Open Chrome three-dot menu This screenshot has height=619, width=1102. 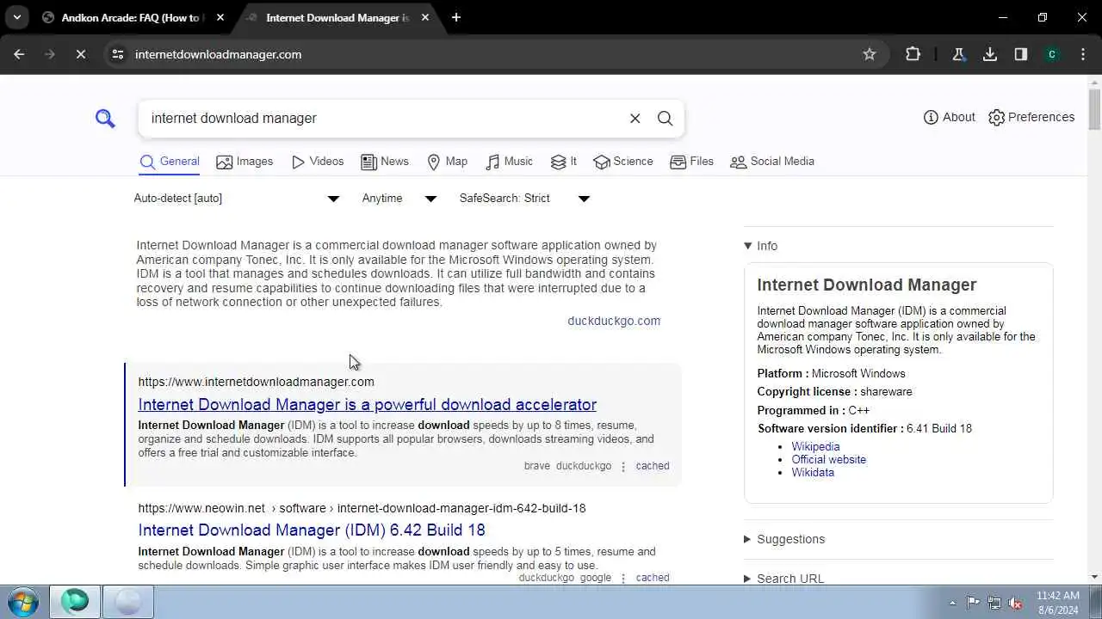tap(1083, 54)
